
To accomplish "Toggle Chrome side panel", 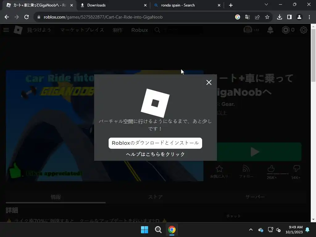I will (x=289, y=17).
